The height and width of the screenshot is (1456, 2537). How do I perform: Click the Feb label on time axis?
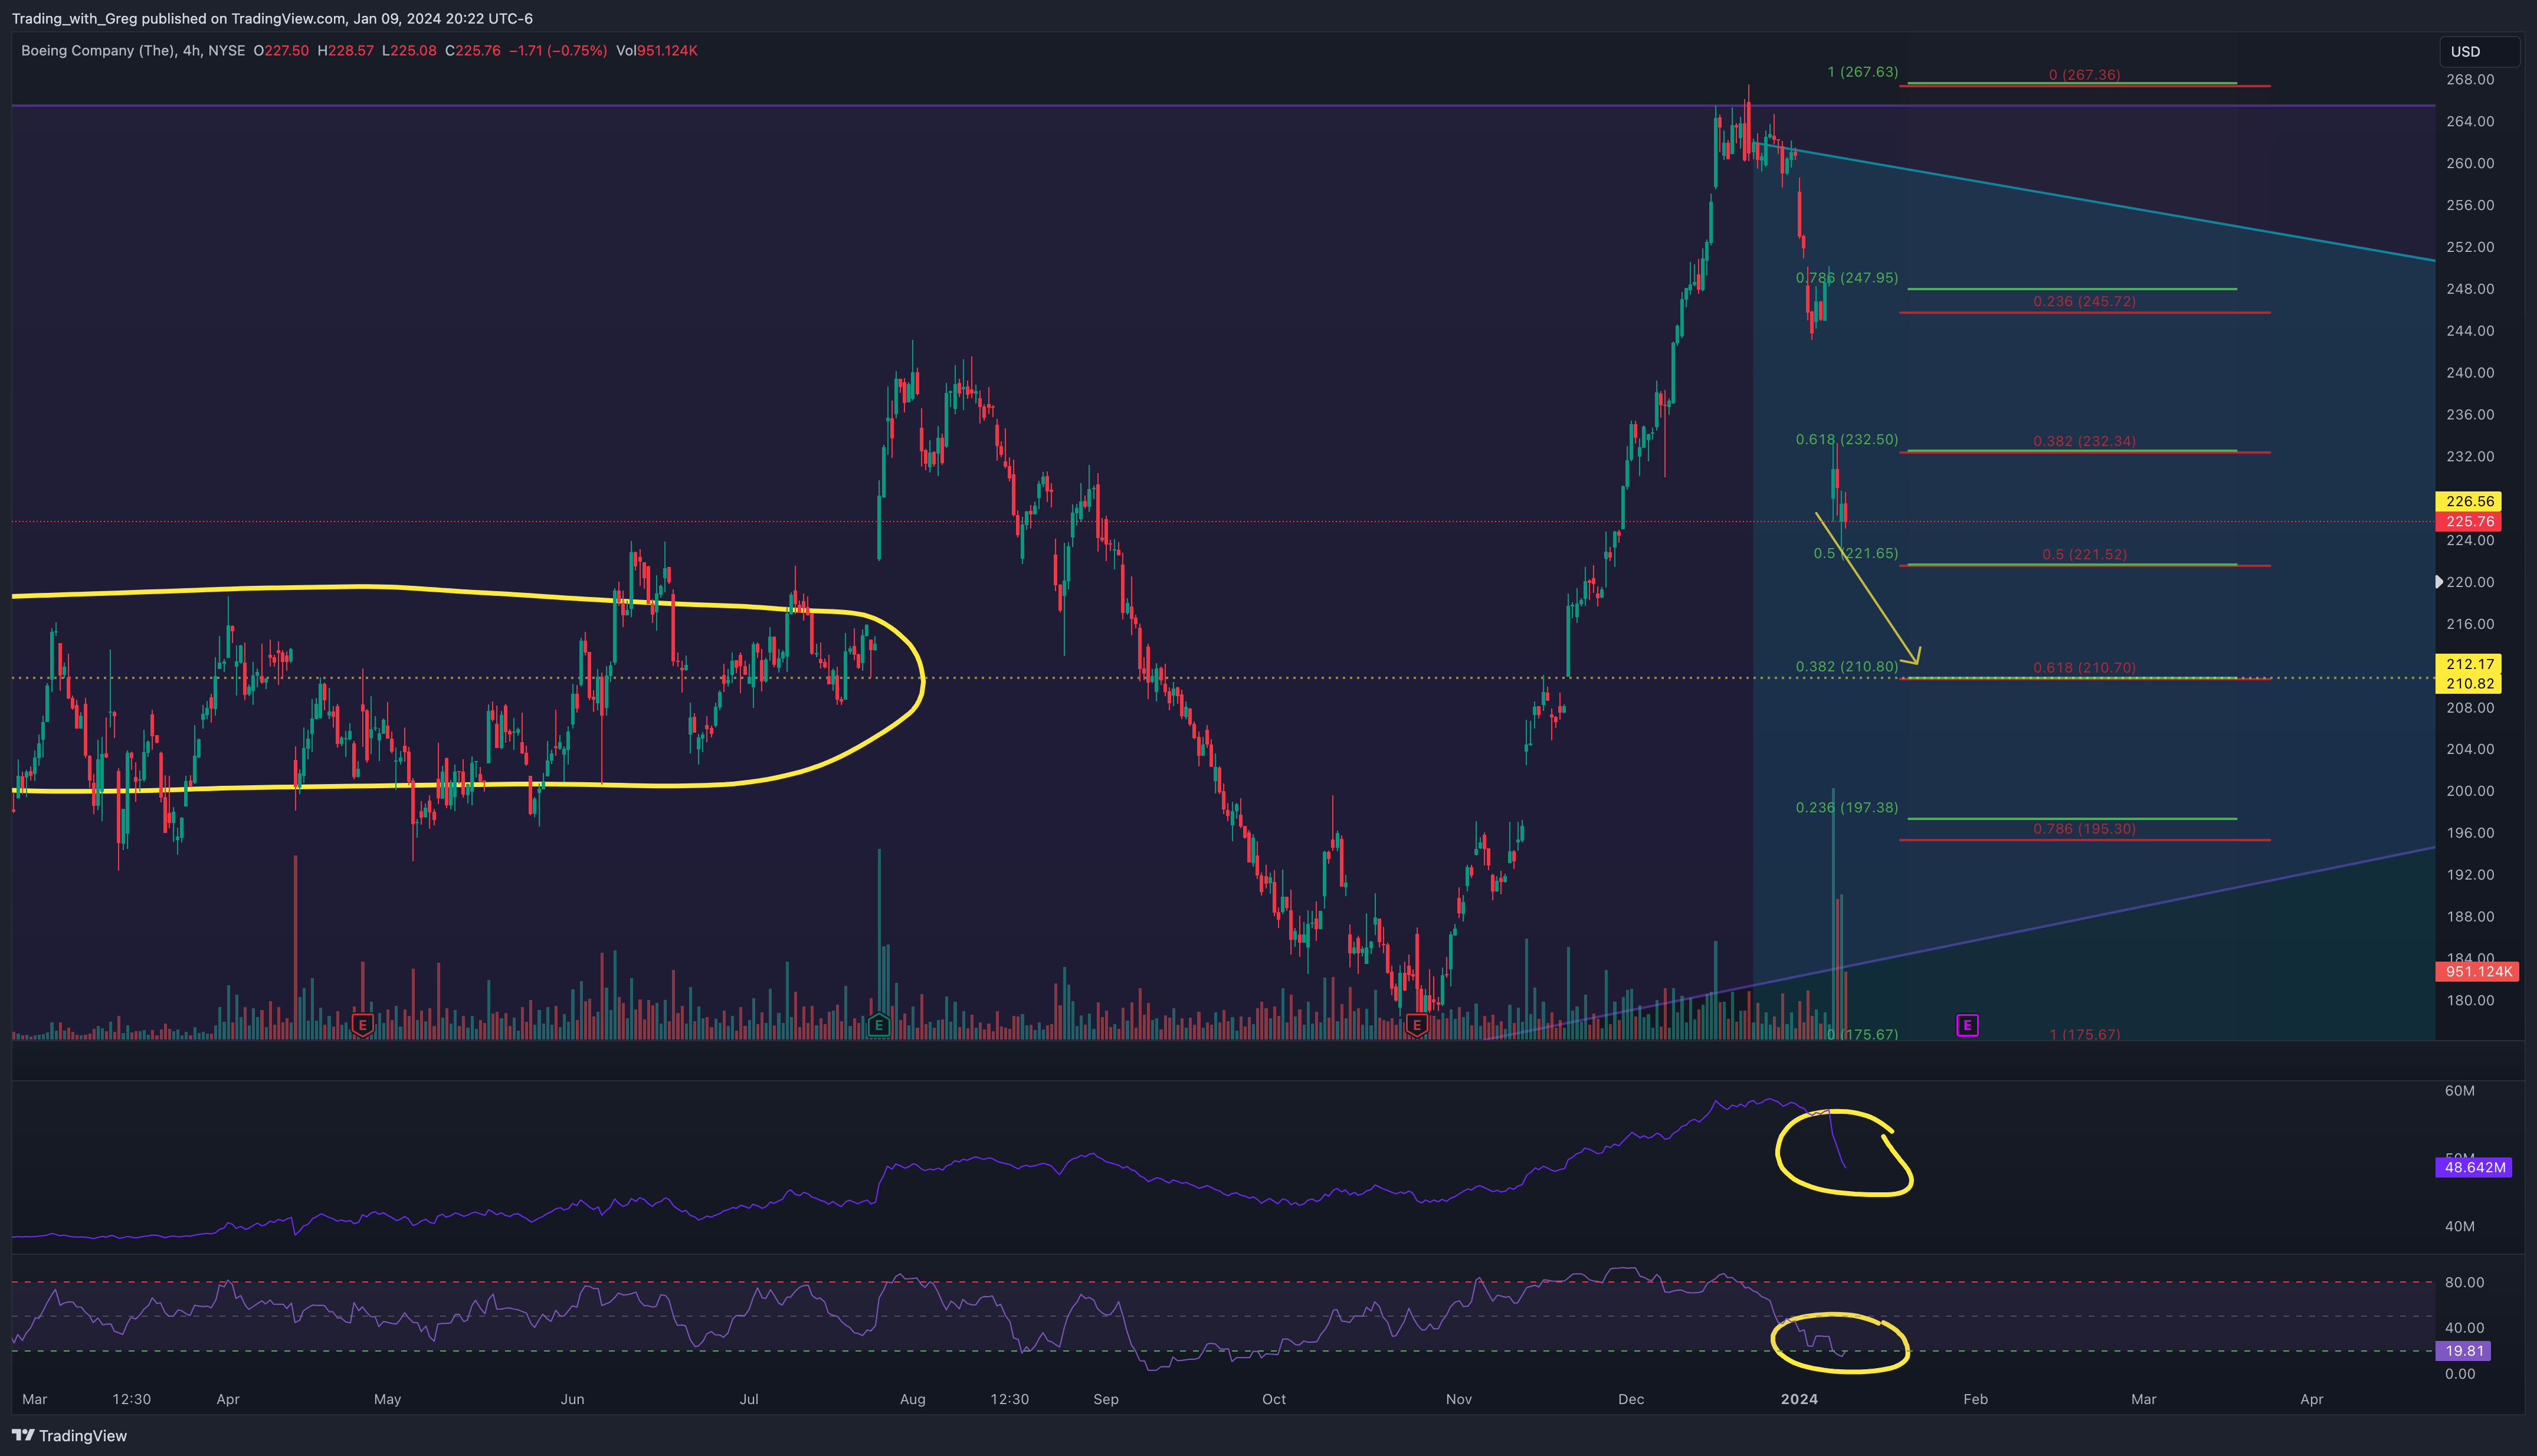(x=1975, y=1399)
